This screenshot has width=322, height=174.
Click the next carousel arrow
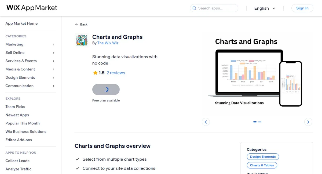click(308, 122)
